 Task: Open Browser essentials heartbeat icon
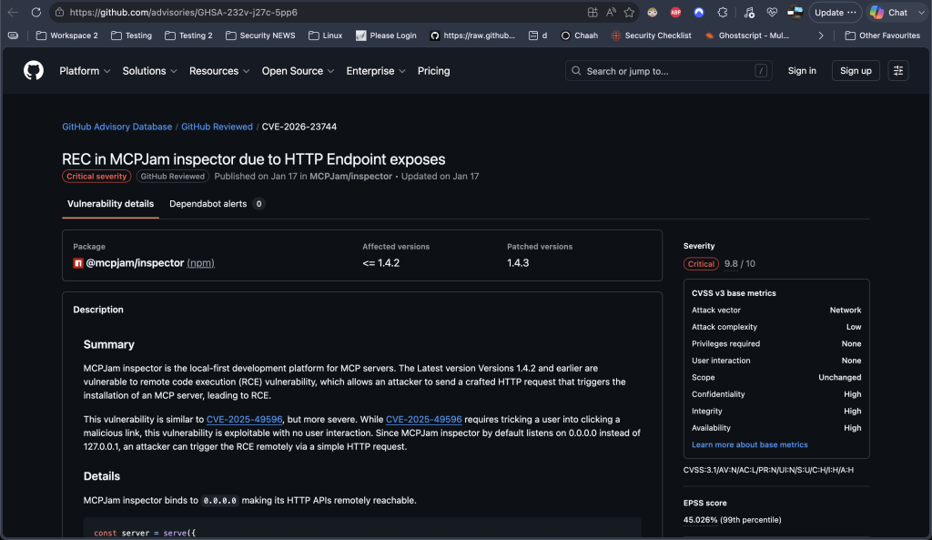(772, 12)
